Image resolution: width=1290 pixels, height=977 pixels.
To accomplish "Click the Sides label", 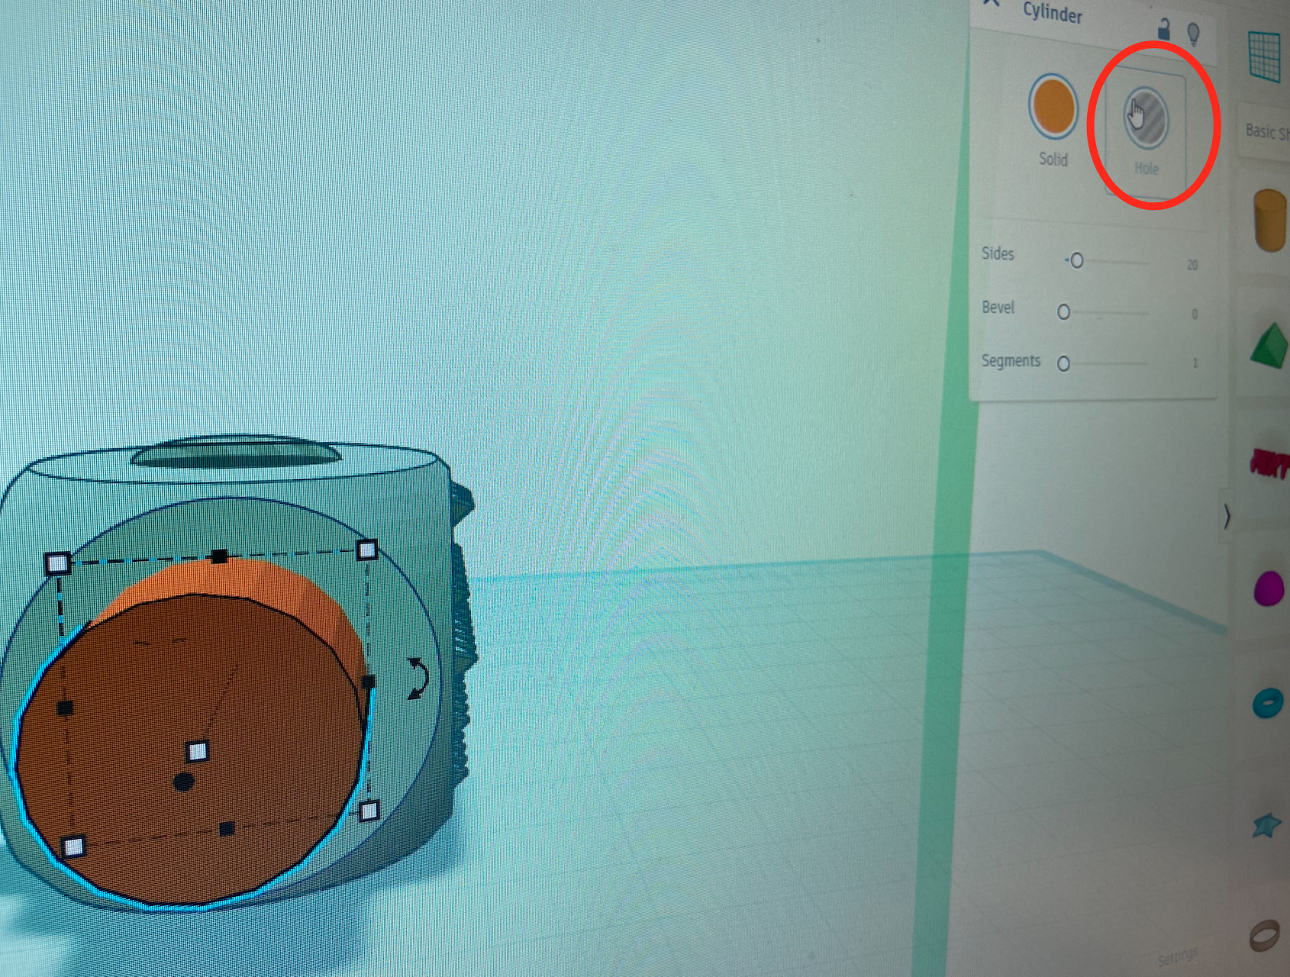I will pos(998,253).
